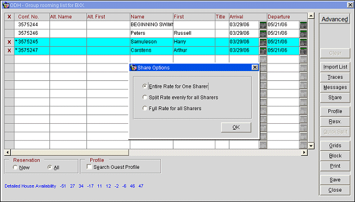Click OK in Share Options dialog
355x202 pixels.
[236, 128]
